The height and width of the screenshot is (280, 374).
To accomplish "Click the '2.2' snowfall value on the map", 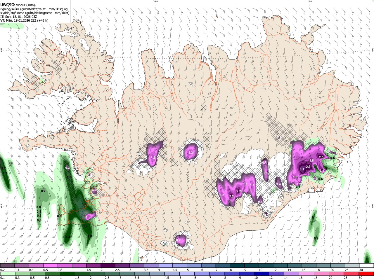I will [238, 191].
